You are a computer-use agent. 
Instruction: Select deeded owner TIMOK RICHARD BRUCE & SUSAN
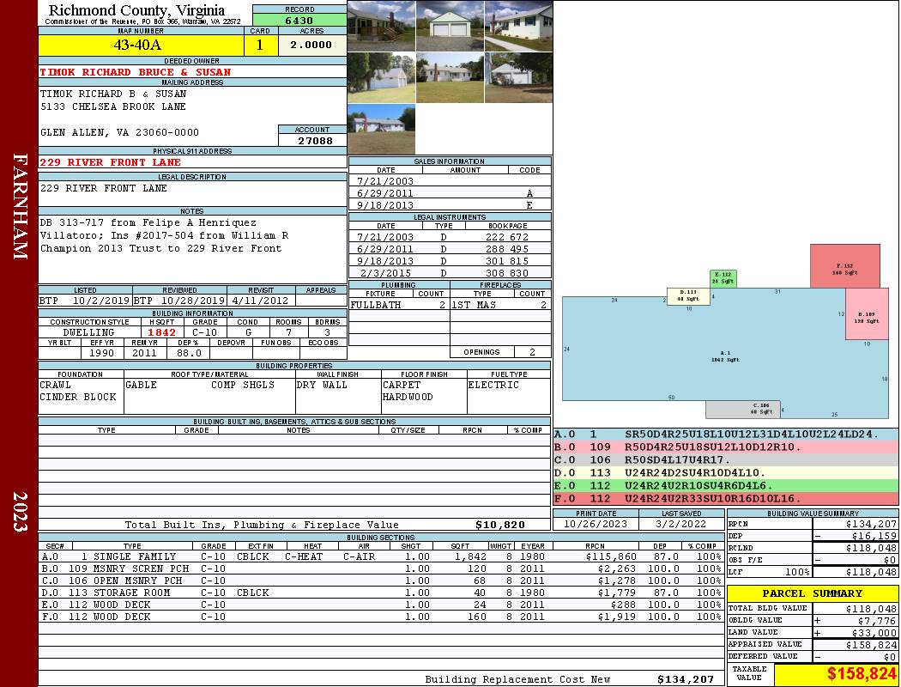click(135, 72)
